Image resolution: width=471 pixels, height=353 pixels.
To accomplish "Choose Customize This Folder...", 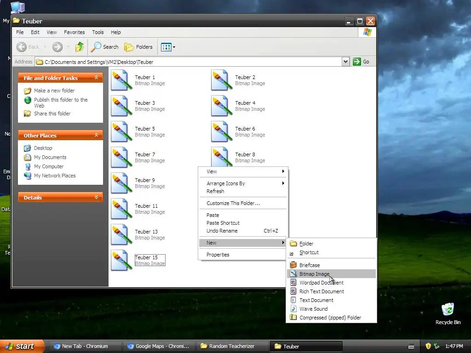I will point(243,203).
